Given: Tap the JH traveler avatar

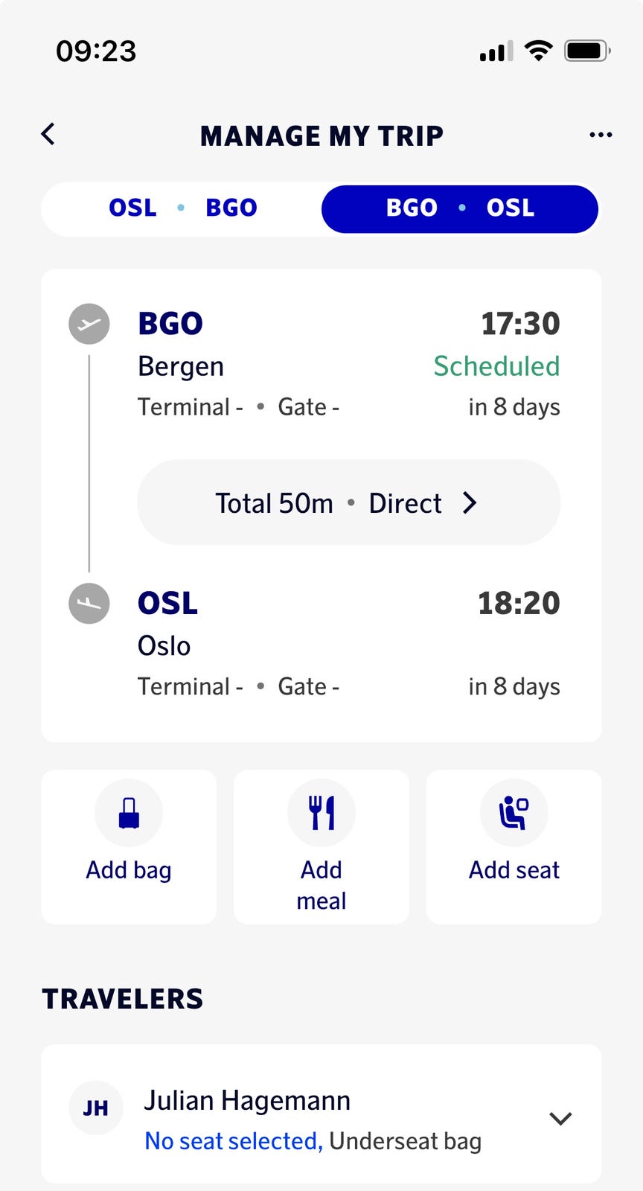Looking at the screenshot, I should point(95,1108).
